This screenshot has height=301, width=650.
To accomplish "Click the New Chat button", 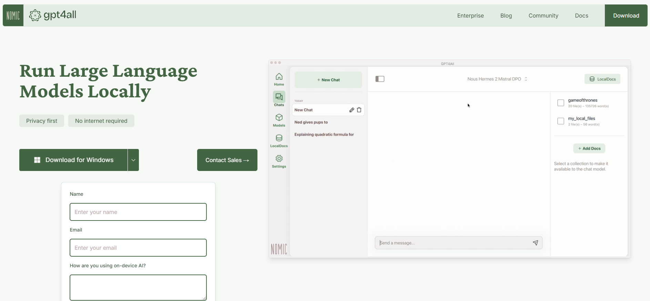I will point(328,80).
